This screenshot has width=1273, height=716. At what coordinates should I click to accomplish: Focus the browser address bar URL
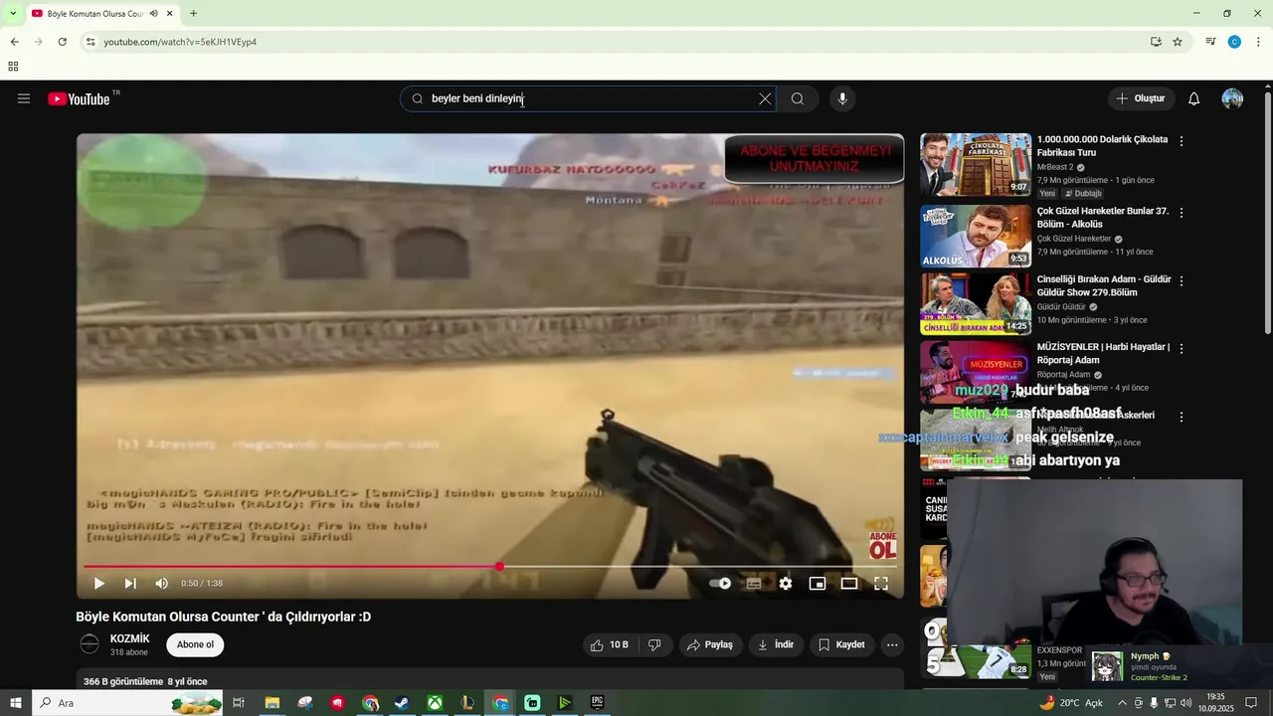(x=180, y=42)
